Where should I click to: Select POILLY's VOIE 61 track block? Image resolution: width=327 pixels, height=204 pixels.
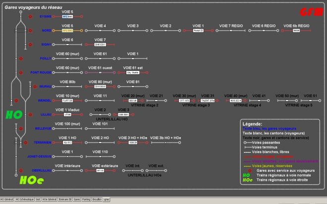(x=100, y=58)
